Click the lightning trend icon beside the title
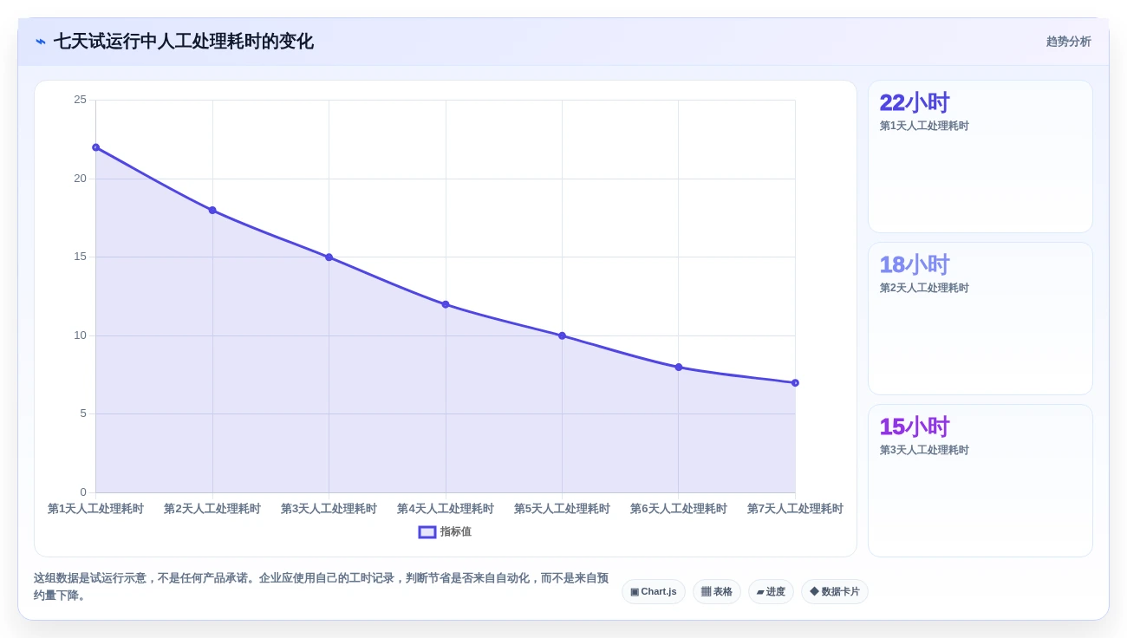1127x638 pixels. pyautogui.click(x=41, y=42)
